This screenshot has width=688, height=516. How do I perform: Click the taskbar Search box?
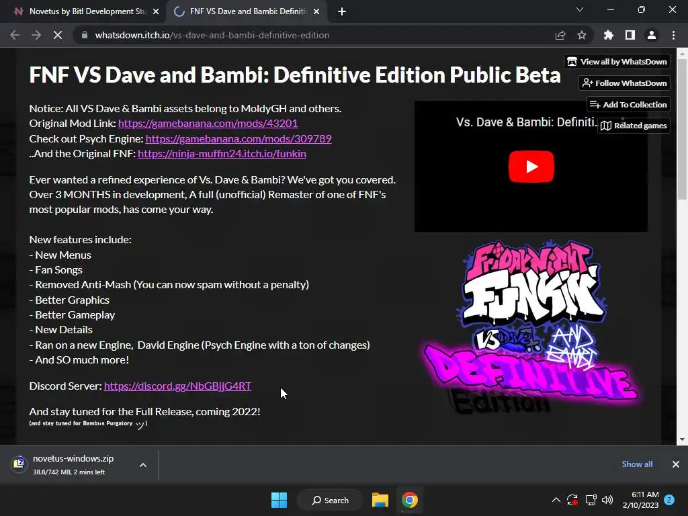330,500
